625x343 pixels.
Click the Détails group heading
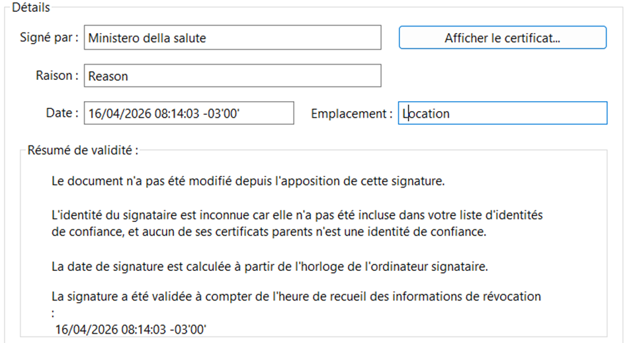click(31, 7)
